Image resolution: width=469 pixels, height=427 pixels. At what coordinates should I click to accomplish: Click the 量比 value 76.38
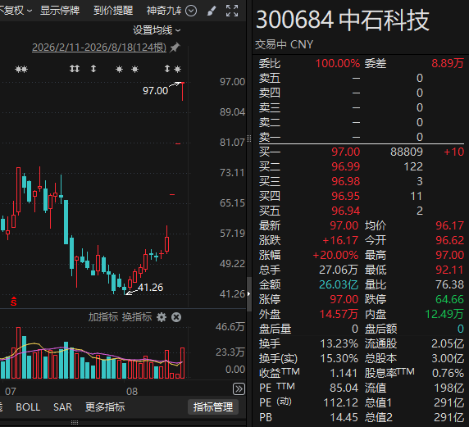pos(450,284)
